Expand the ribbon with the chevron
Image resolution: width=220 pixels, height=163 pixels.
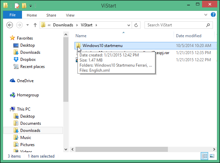(206, 15)
